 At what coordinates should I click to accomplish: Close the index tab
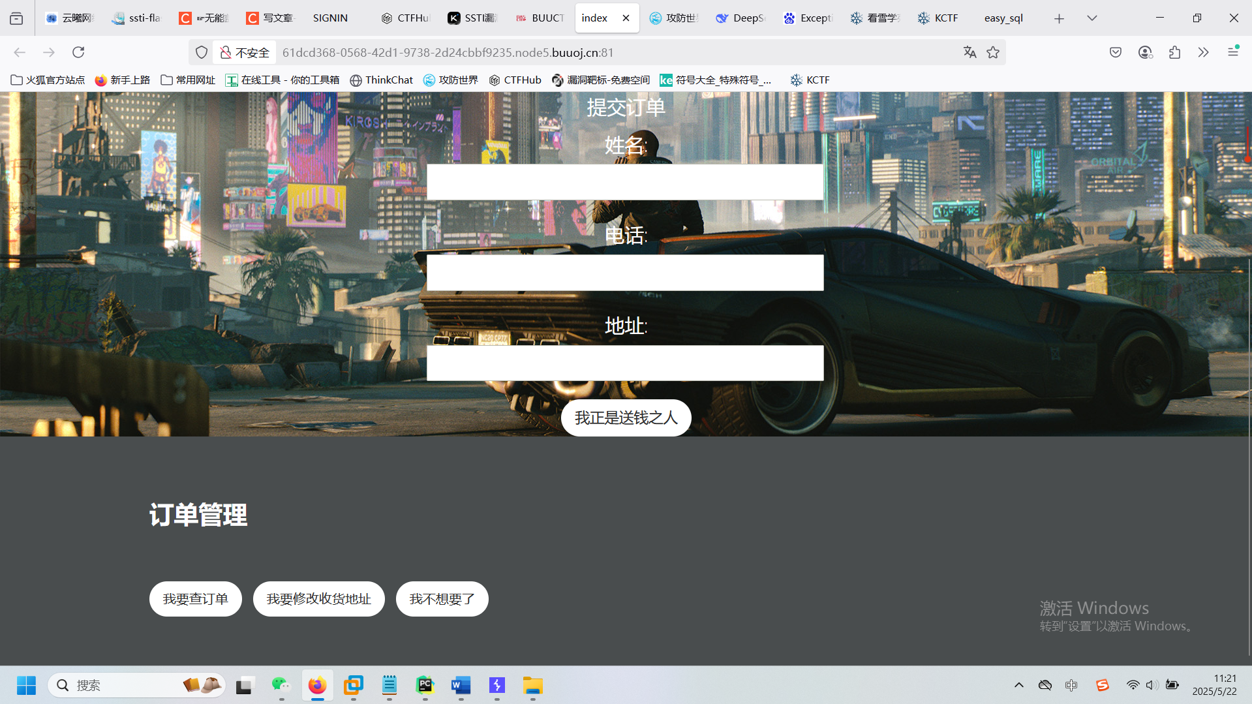click(x=626, y=18)
